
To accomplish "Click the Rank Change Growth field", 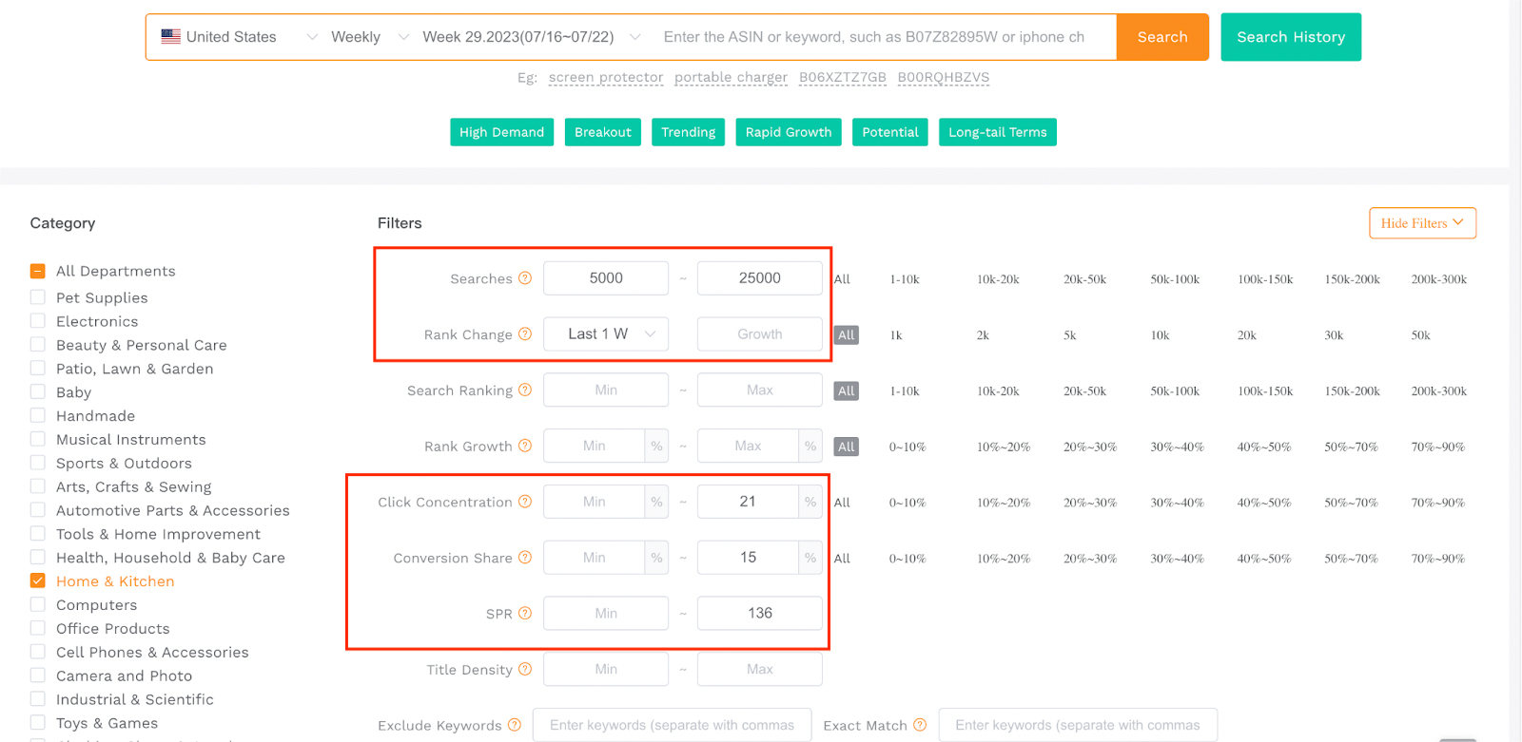I will [x=760, y=334].
